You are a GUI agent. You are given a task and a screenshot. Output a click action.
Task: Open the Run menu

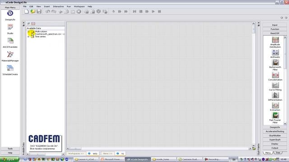pyautogui.click(x=69, y=6)
